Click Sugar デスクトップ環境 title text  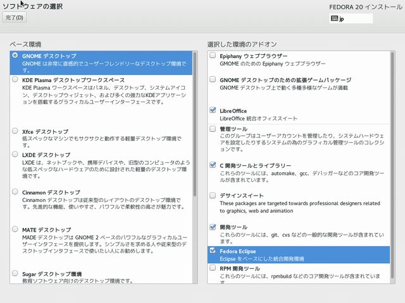point(52,274)
